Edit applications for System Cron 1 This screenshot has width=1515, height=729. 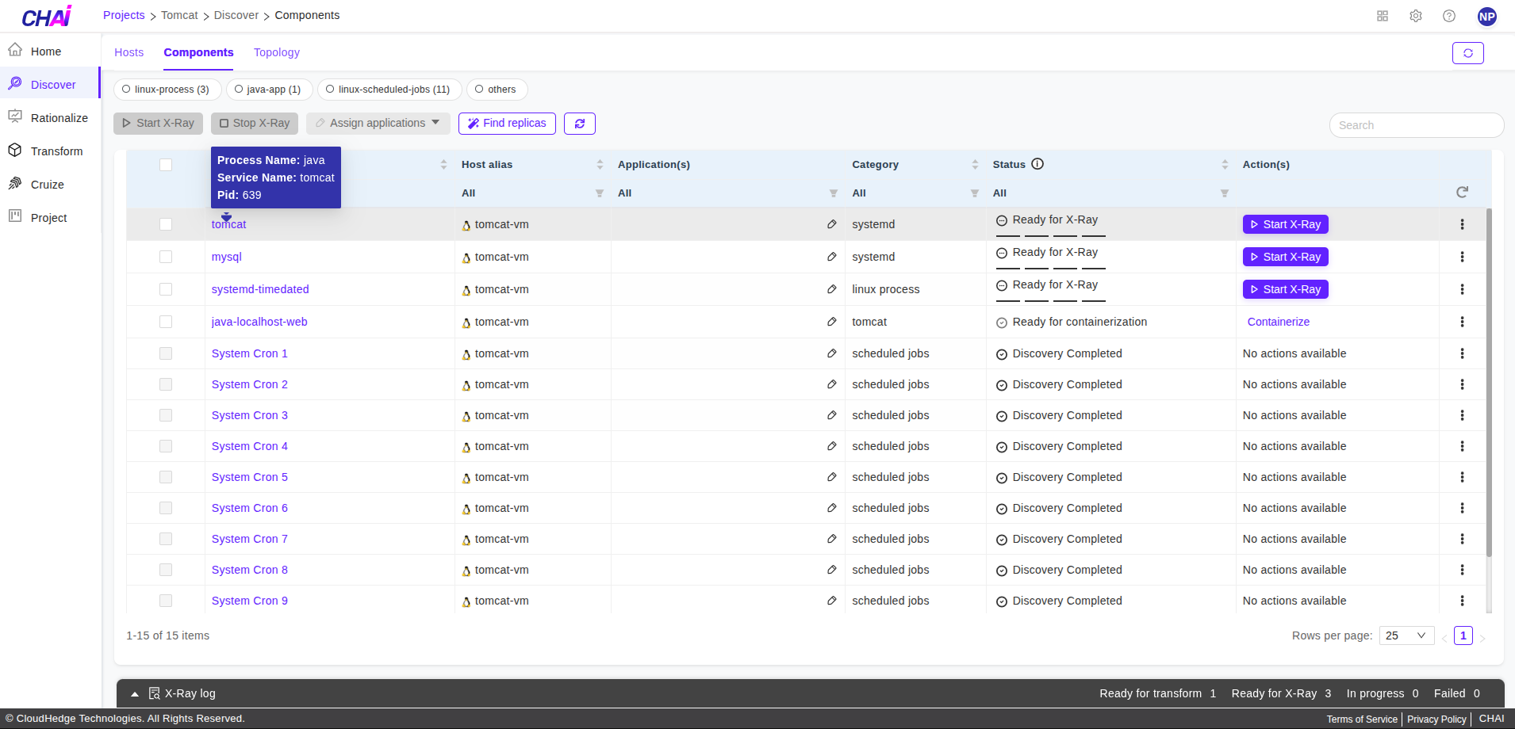[831, 353]
